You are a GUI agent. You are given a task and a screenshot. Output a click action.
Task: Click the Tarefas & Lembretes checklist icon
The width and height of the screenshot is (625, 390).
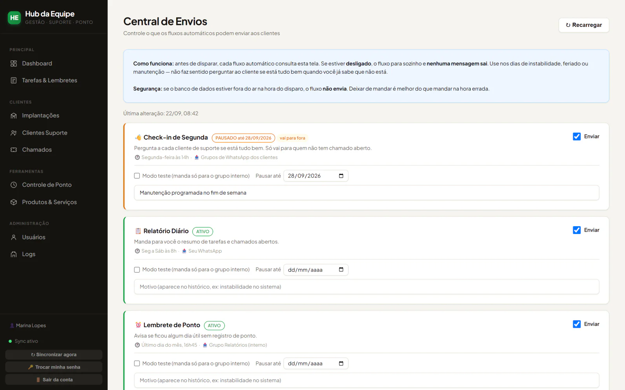[14, 80]
